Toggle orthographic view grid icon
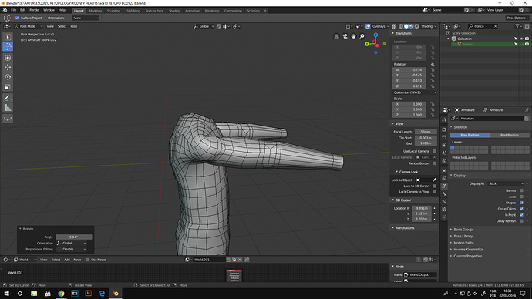 [x=337, y=36]
